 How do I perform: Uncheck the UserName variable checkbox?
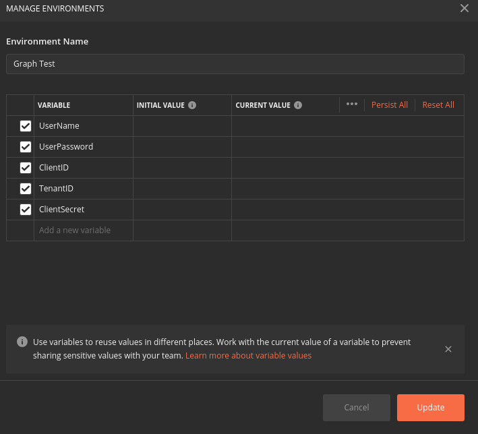(26, 126)
